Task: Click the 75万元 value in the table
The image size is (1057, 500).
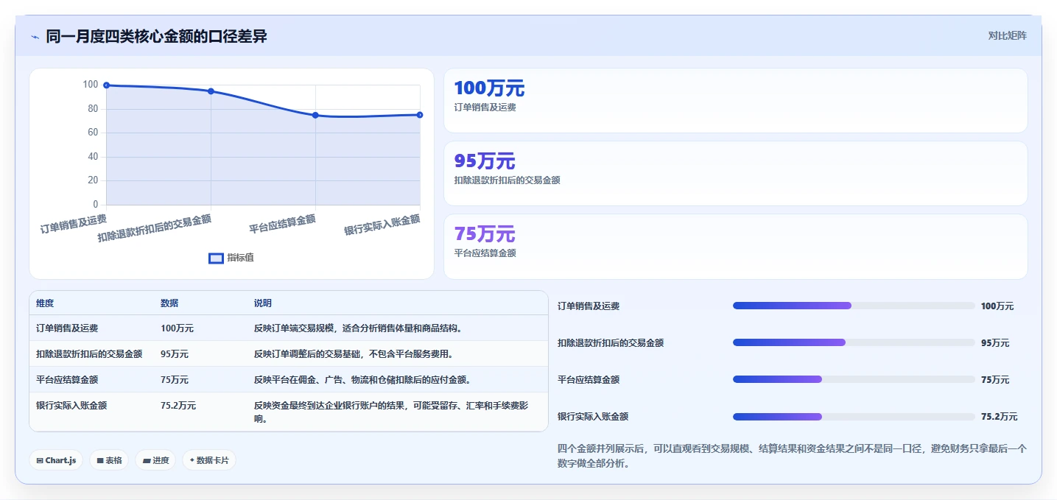Action: (175, 380)
